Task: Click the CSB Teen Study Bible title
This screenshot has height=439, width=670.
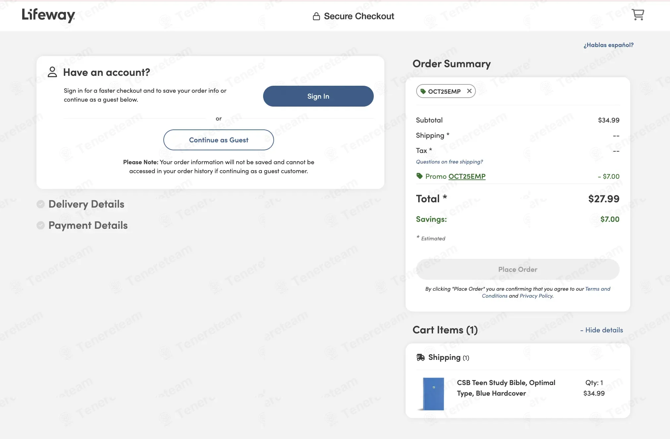Action: 506,388
